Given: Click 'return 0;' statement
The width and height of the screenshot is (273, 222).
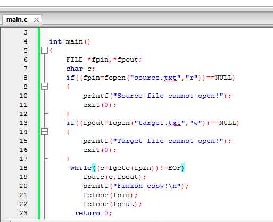Looking at the screenshot, I should [93, 213].
